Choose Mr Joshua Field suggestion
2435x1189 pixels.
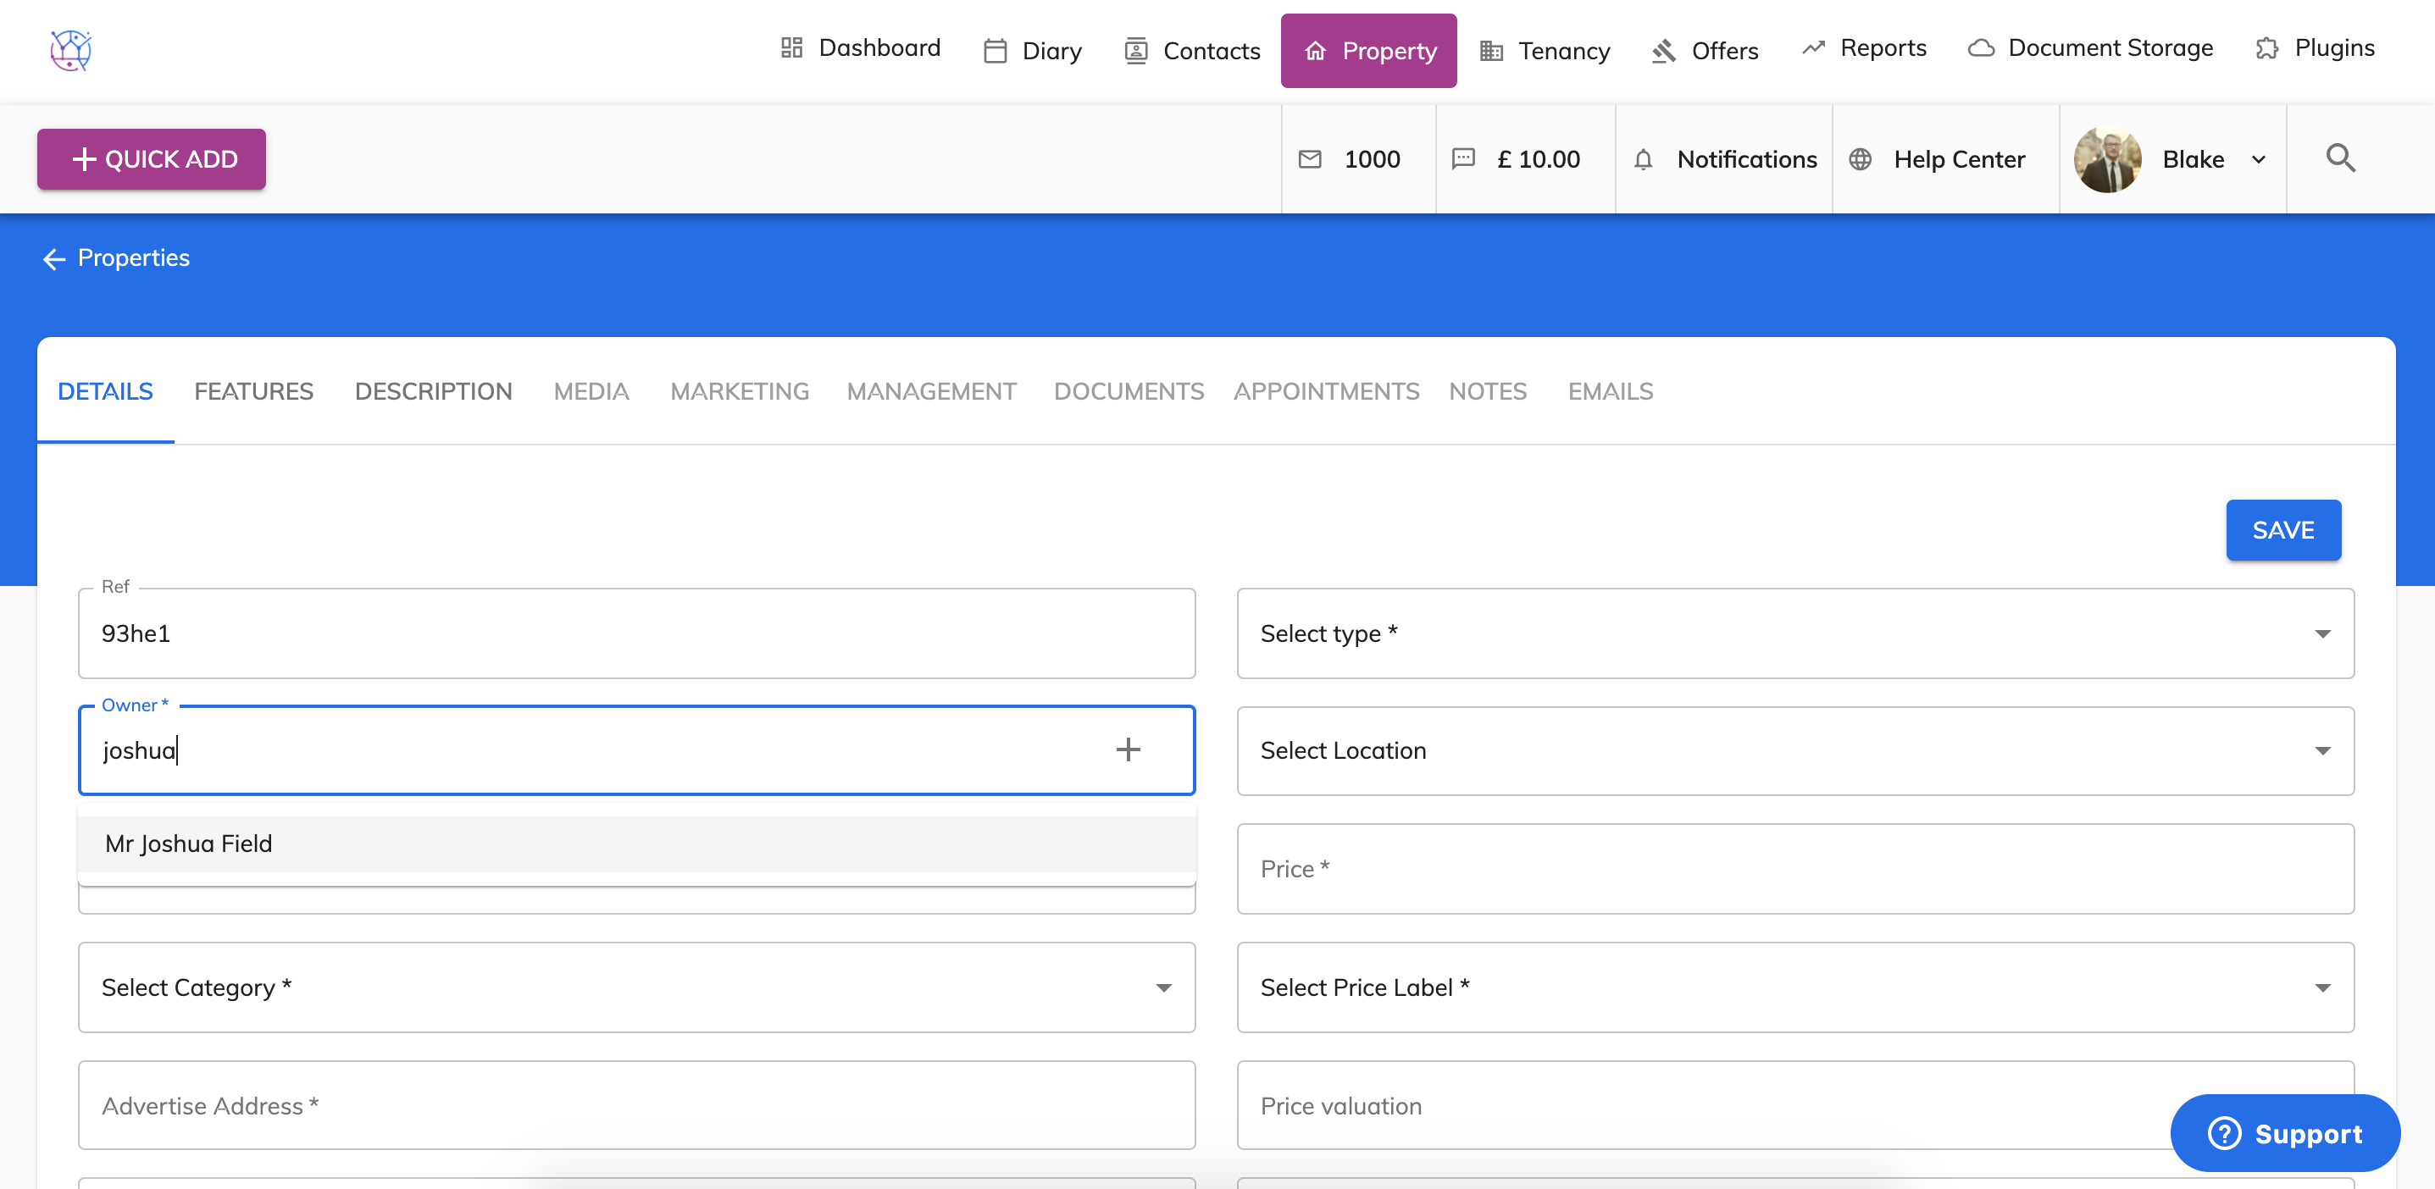[189, 843]
